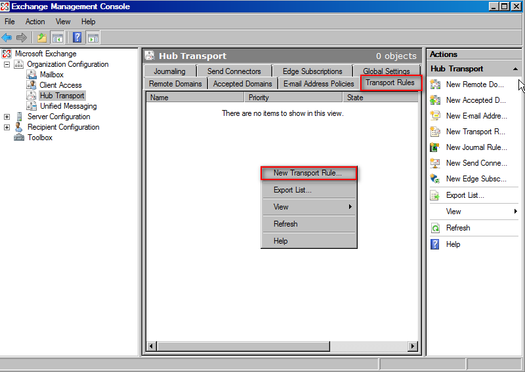525x372 pixels.
Task: Sort by the Priority column header
Action: [x=293, y=98]
